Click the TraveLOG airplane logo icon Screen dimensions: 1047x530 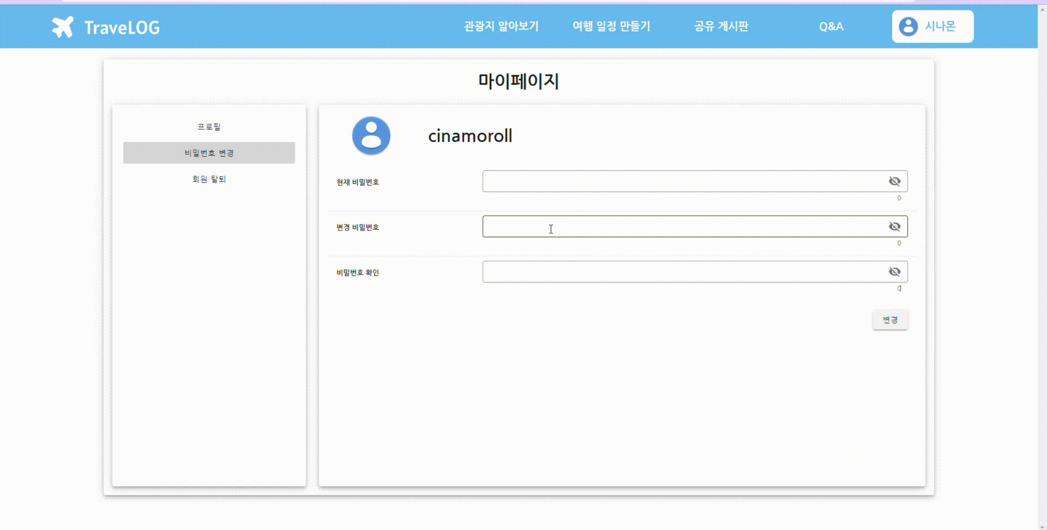pos(62,27)
